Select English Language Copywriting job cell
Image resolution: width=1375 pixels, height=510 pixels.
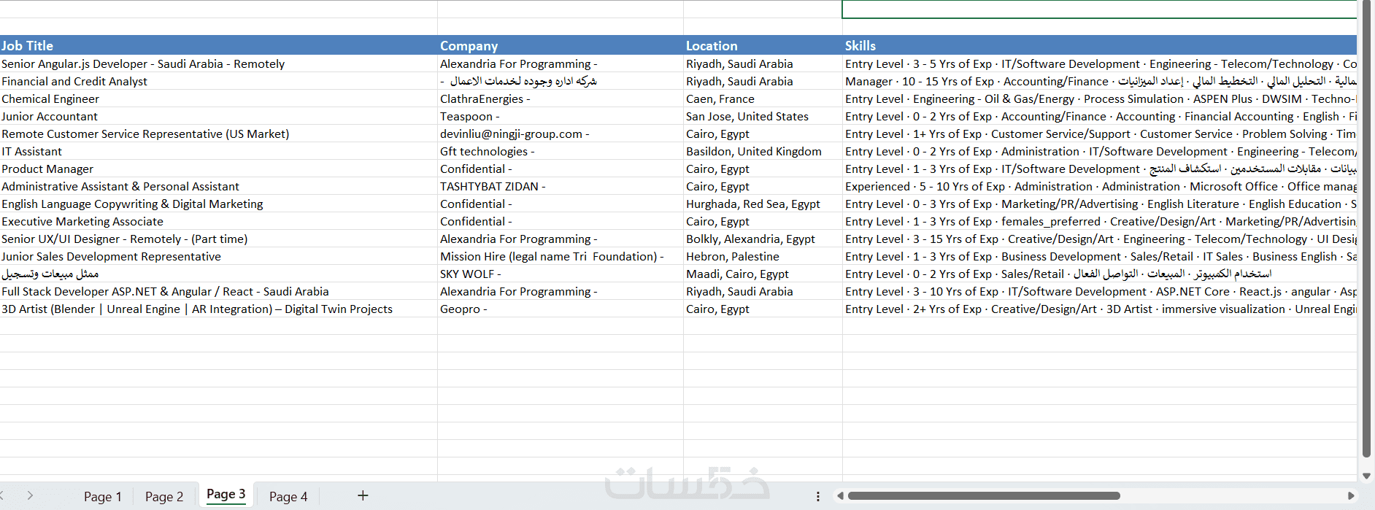point(218,204)
